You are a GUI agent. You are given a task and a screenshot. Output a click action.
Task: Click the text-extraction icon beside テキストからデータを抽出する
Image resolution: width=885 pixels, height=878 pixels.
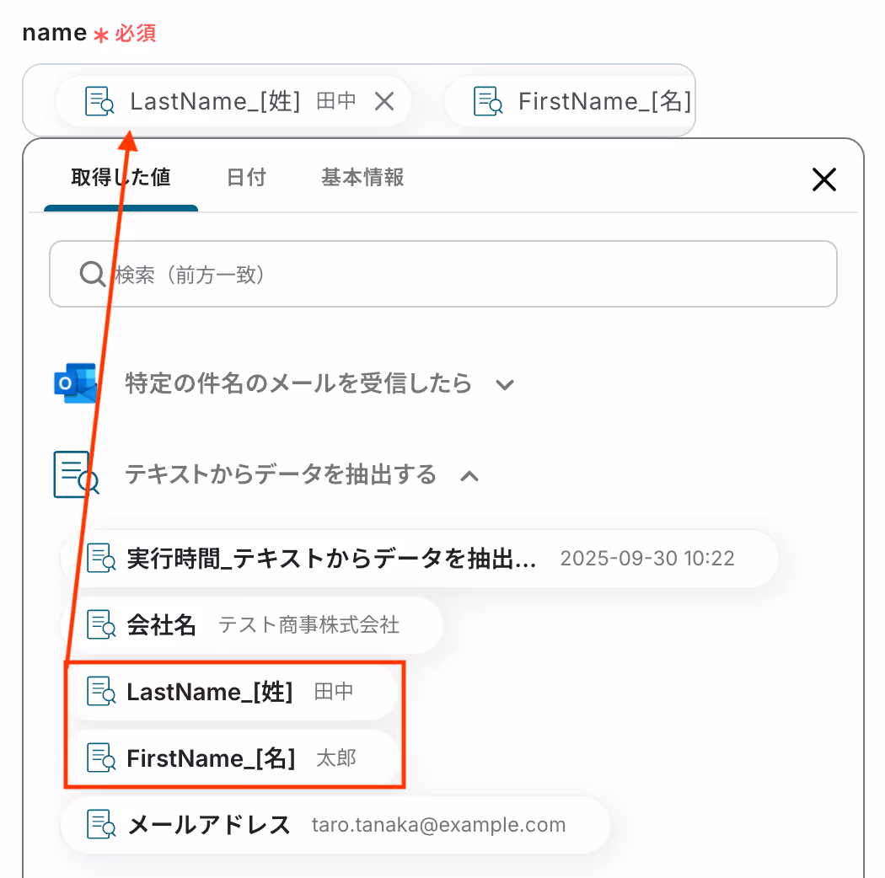76,474
